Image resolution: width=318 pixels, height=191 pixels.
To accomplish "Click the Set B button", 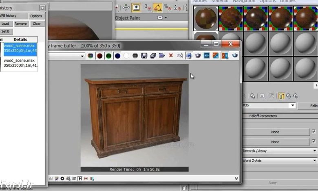I will tap(5, 31).
